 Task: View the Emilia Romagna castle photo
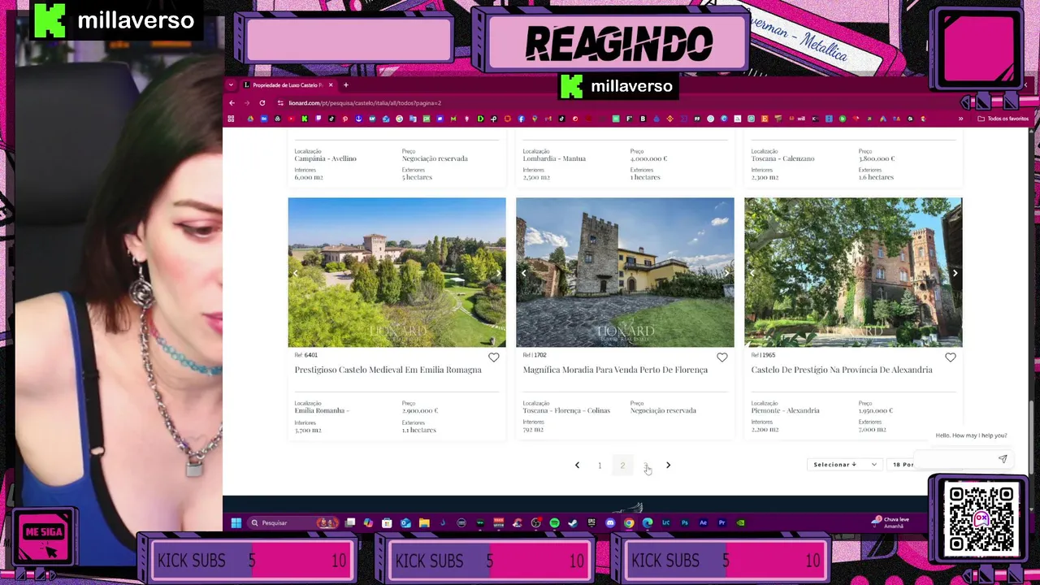pyautogui.click(x=396, y=272)
